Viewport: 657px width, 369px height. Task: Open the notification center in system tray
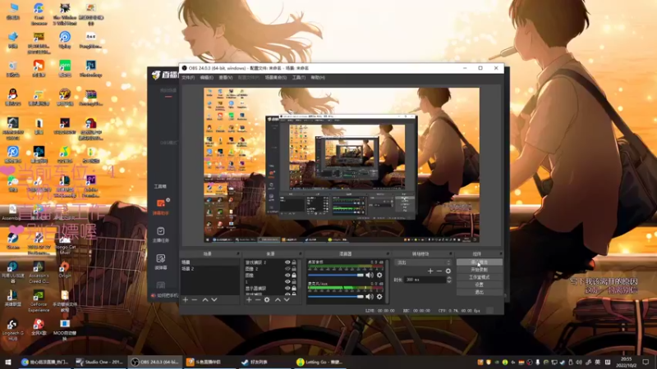(x=646, y=362)
